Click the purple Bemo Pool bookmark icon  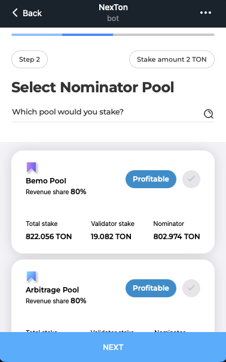click(x=31, y=167)
